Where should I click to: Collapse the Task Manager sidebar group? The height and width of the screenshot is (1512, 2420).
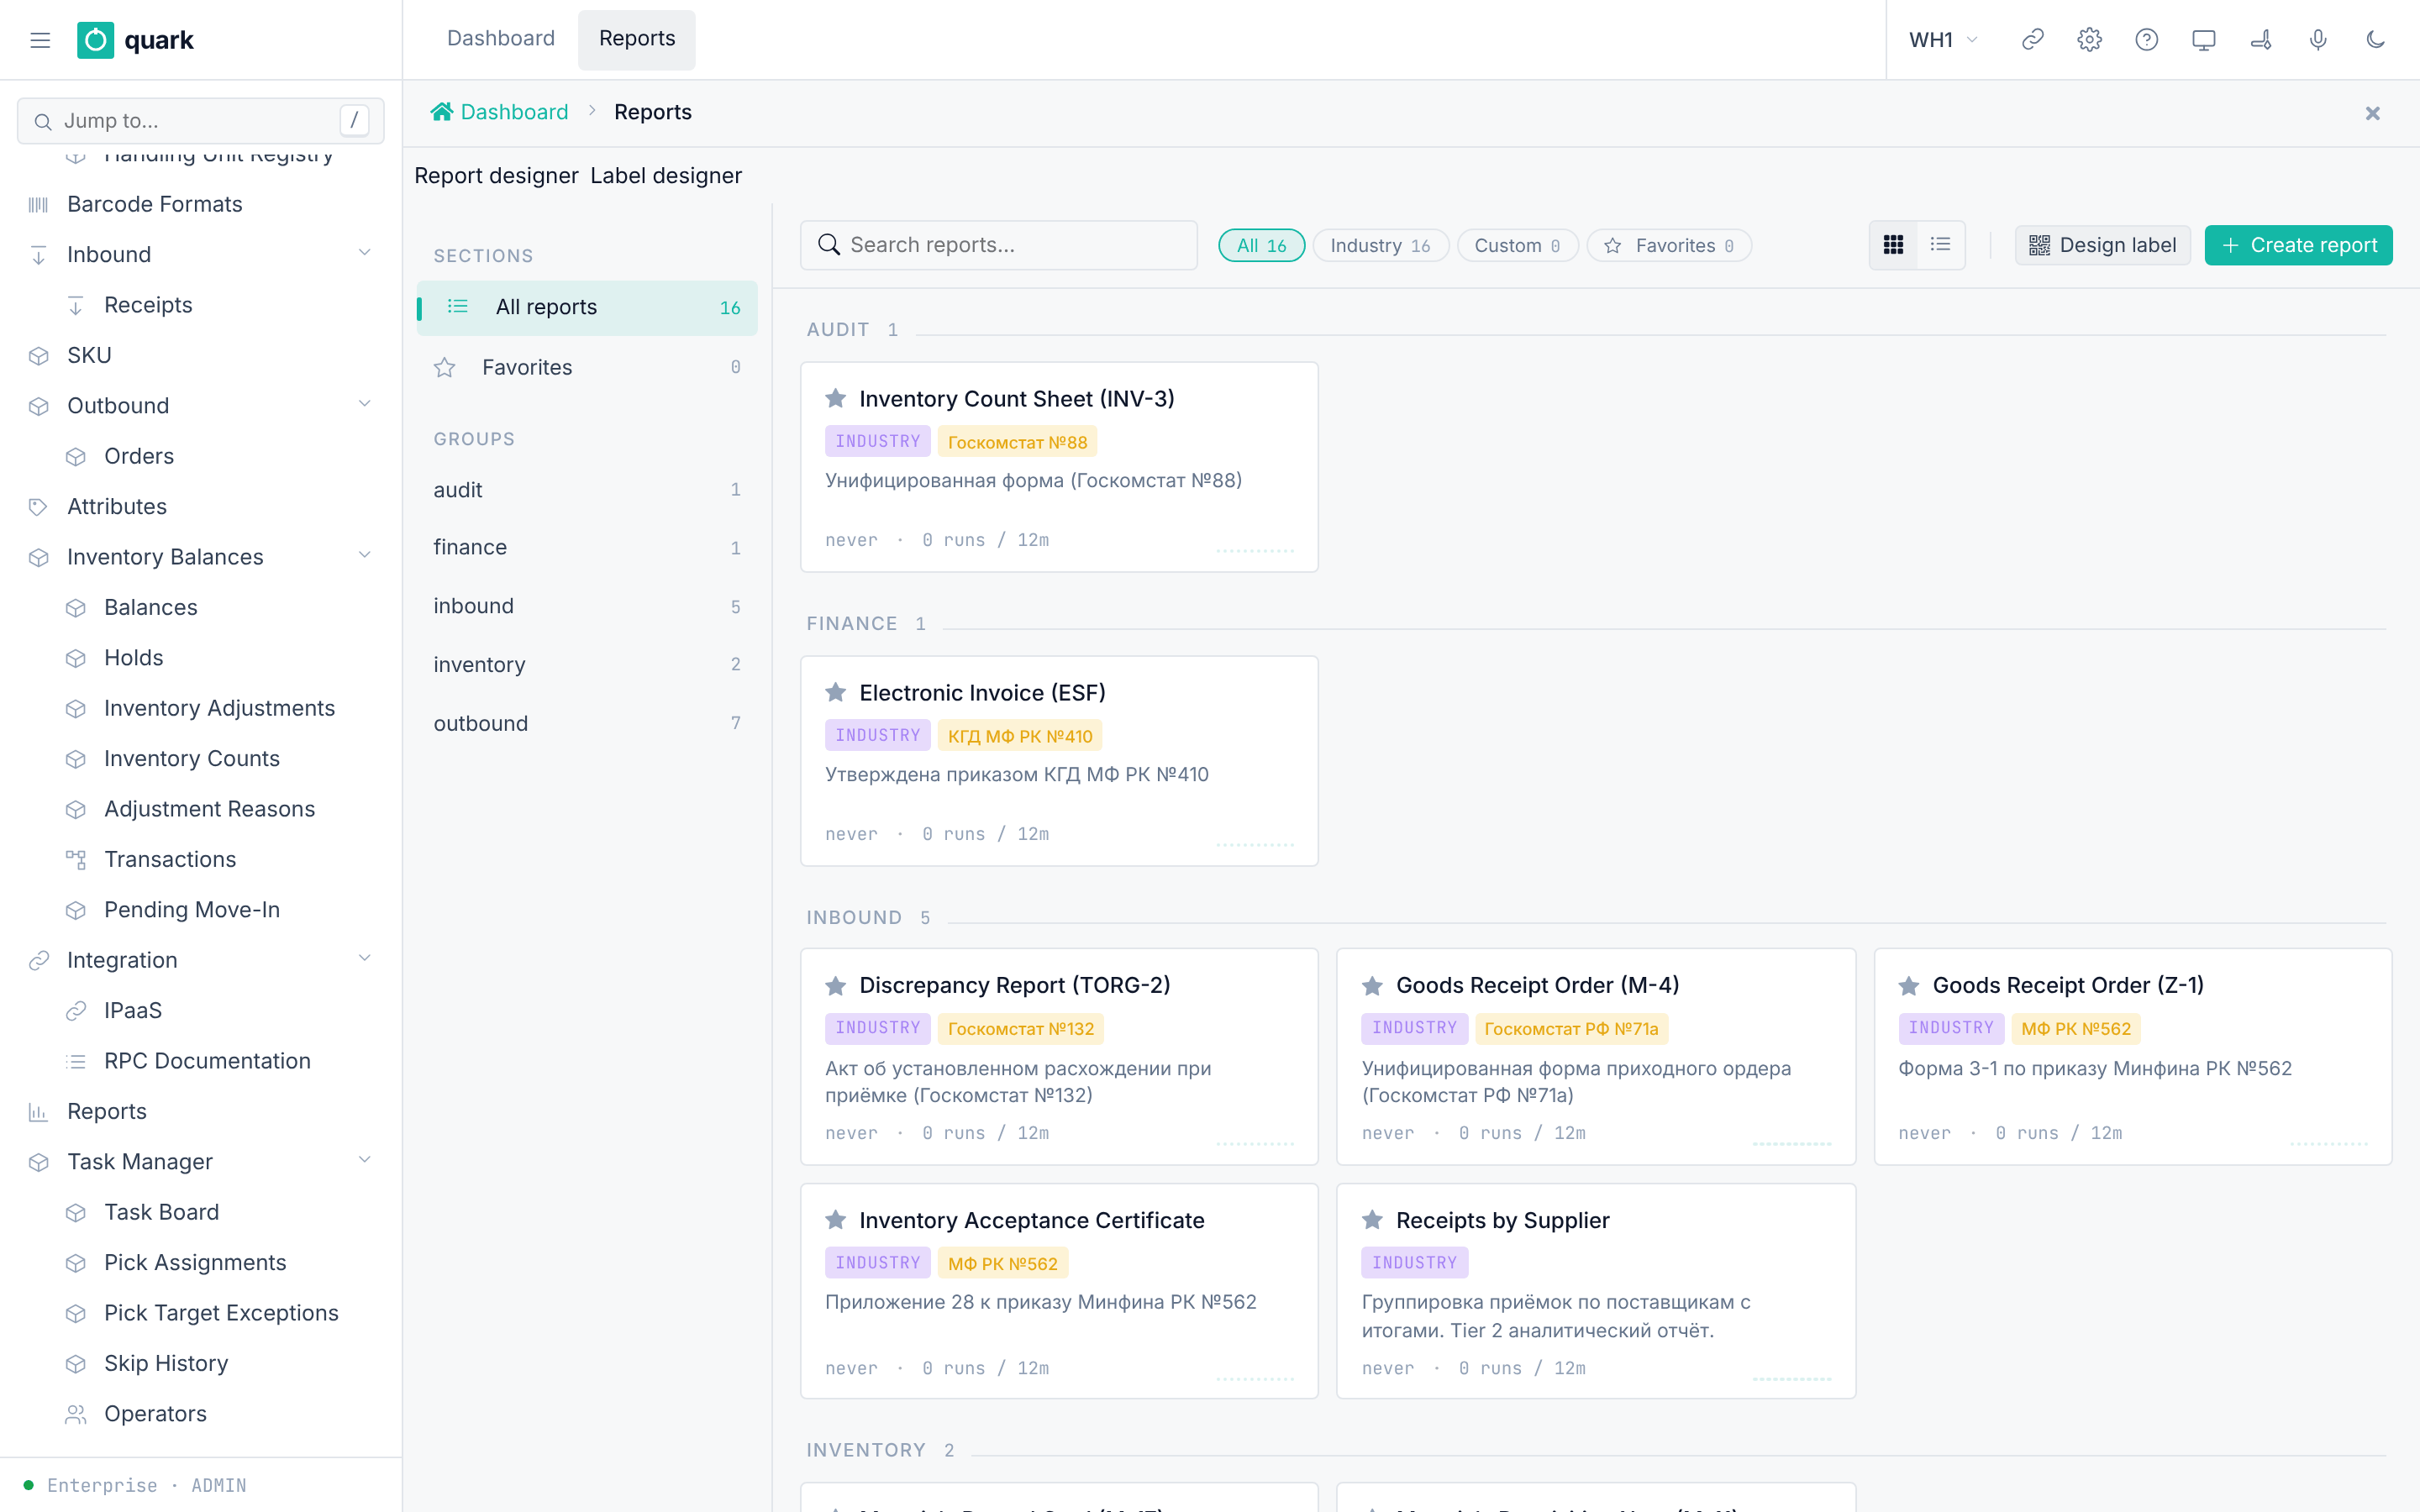[x=364, y=1161]
